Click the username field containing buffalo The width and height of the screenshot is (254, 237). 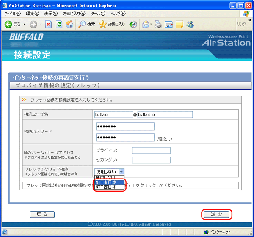(x=114, y=115)
